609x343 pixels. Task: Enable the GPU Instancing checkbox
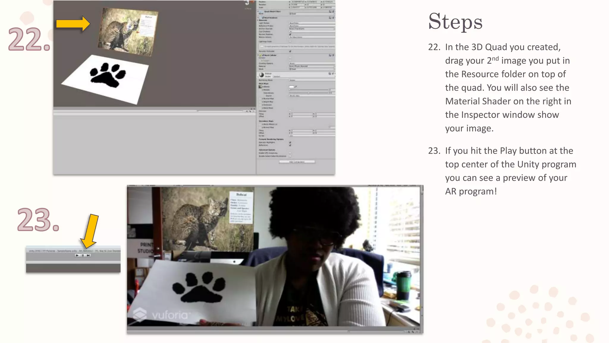point(290,153)
